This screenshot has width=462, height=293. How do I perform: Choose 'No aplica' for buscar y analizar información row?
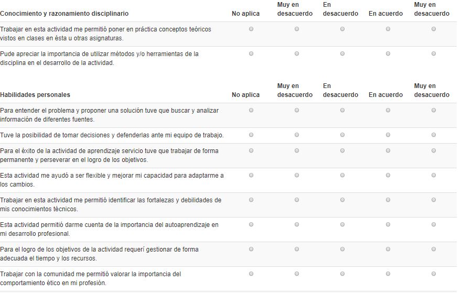[251, 110]
